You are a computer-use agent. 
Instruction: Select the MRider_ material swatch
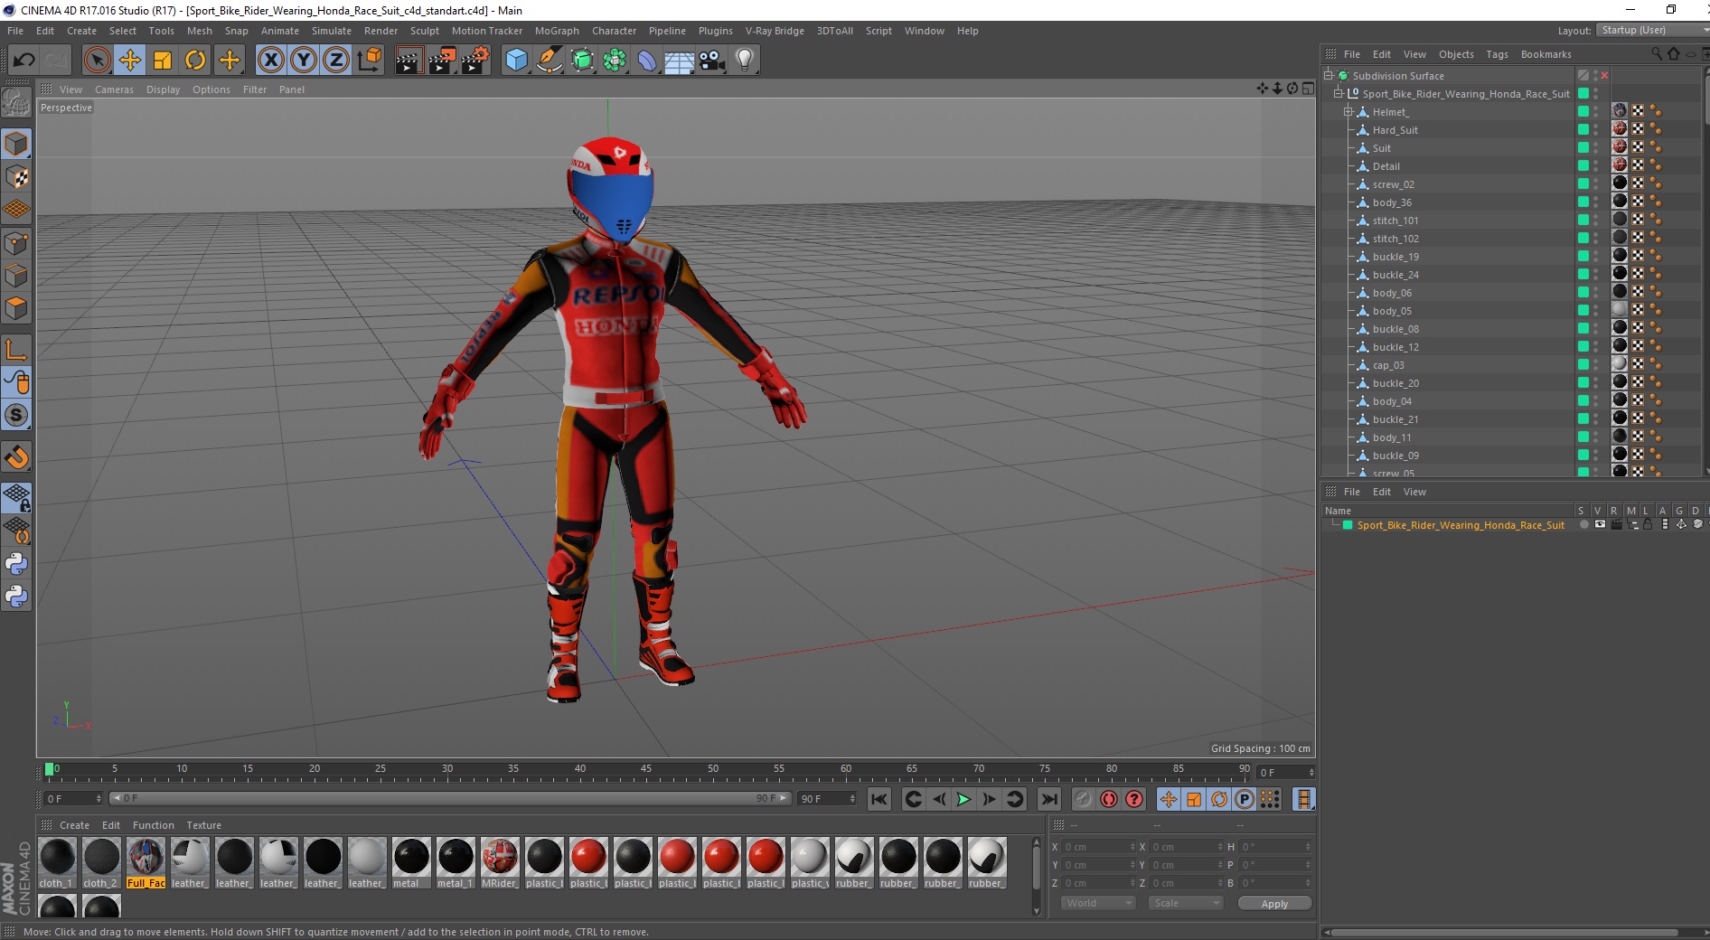pyautogui.click(x=500, y=863)
